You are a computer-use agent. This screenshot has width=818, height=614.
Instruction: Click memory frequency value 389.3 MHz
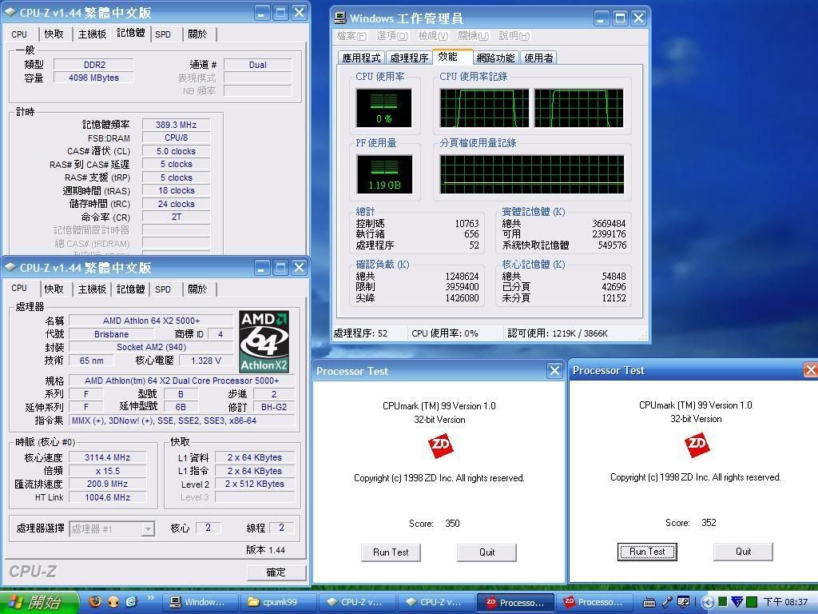point(176,125)
